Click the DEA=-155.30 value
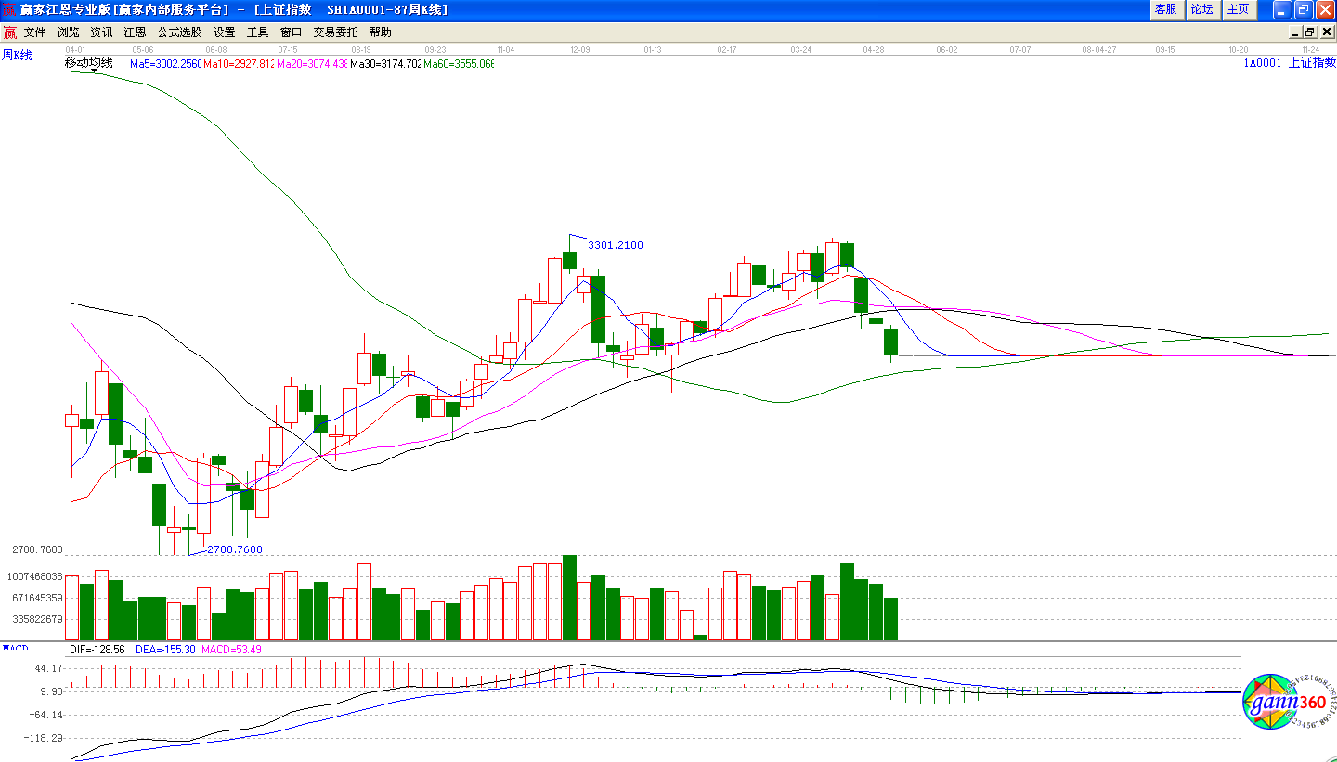The height and width of the screenshot is (762, 1337). [165, 650]
